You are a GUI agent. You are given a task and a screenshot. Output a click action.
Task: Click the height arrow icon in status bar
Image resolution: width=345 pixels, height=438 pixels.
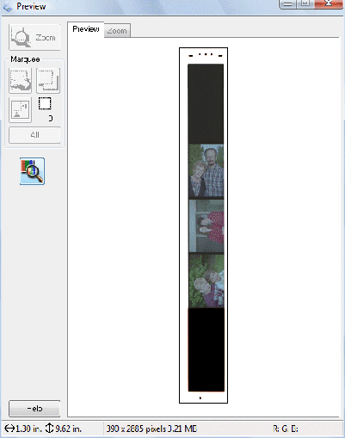tap(49, 429)
